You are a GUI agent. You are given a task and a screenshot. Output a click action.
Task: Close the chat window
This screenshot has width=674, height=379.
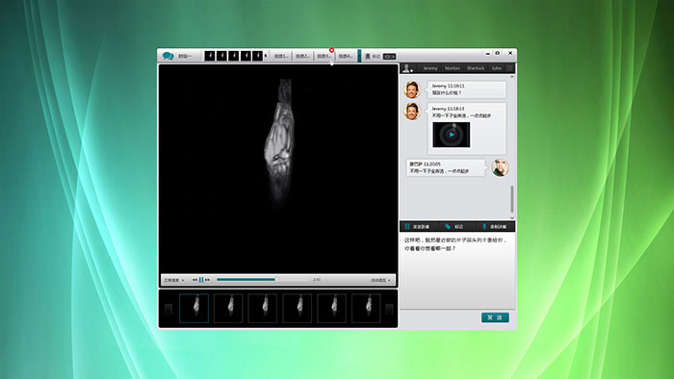tap(510, 53)
